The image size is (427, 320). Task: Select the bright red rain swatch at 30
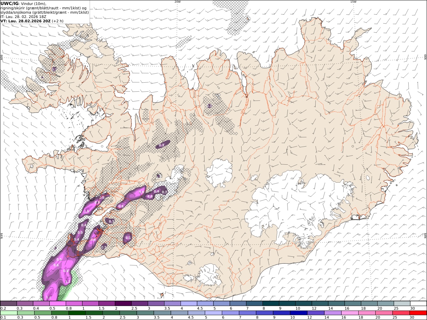418,313
